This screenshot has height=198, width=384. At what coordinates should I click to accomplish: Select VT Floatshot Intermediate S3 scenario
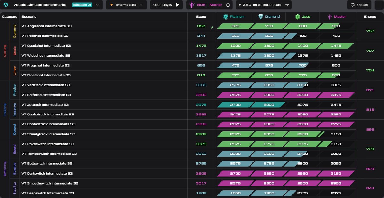(46, 75)
